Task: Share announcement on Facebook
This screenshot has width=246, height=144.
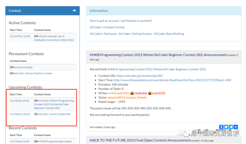Action: 221,127
